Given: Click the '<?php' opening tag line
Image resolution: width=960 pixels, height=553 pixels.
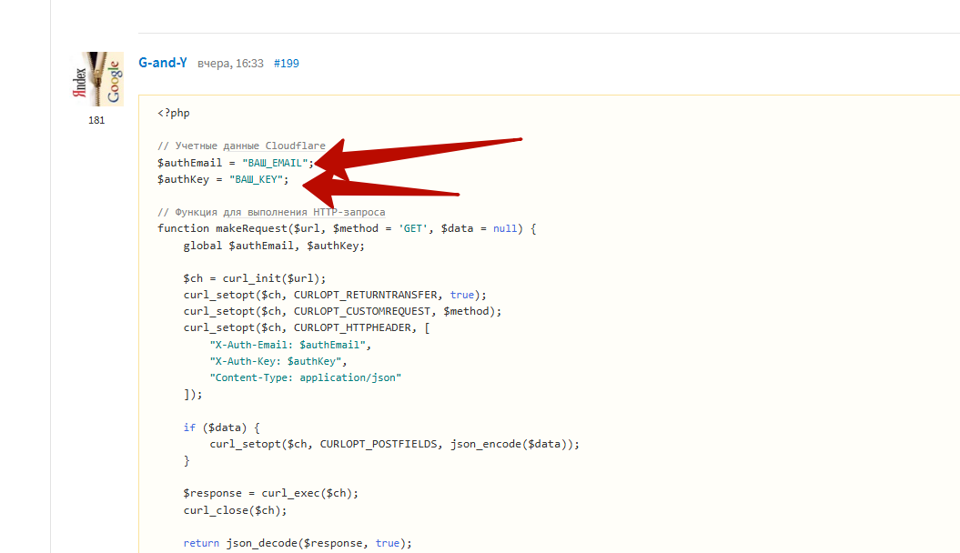Looking at the screenshot, I should 173,113.
